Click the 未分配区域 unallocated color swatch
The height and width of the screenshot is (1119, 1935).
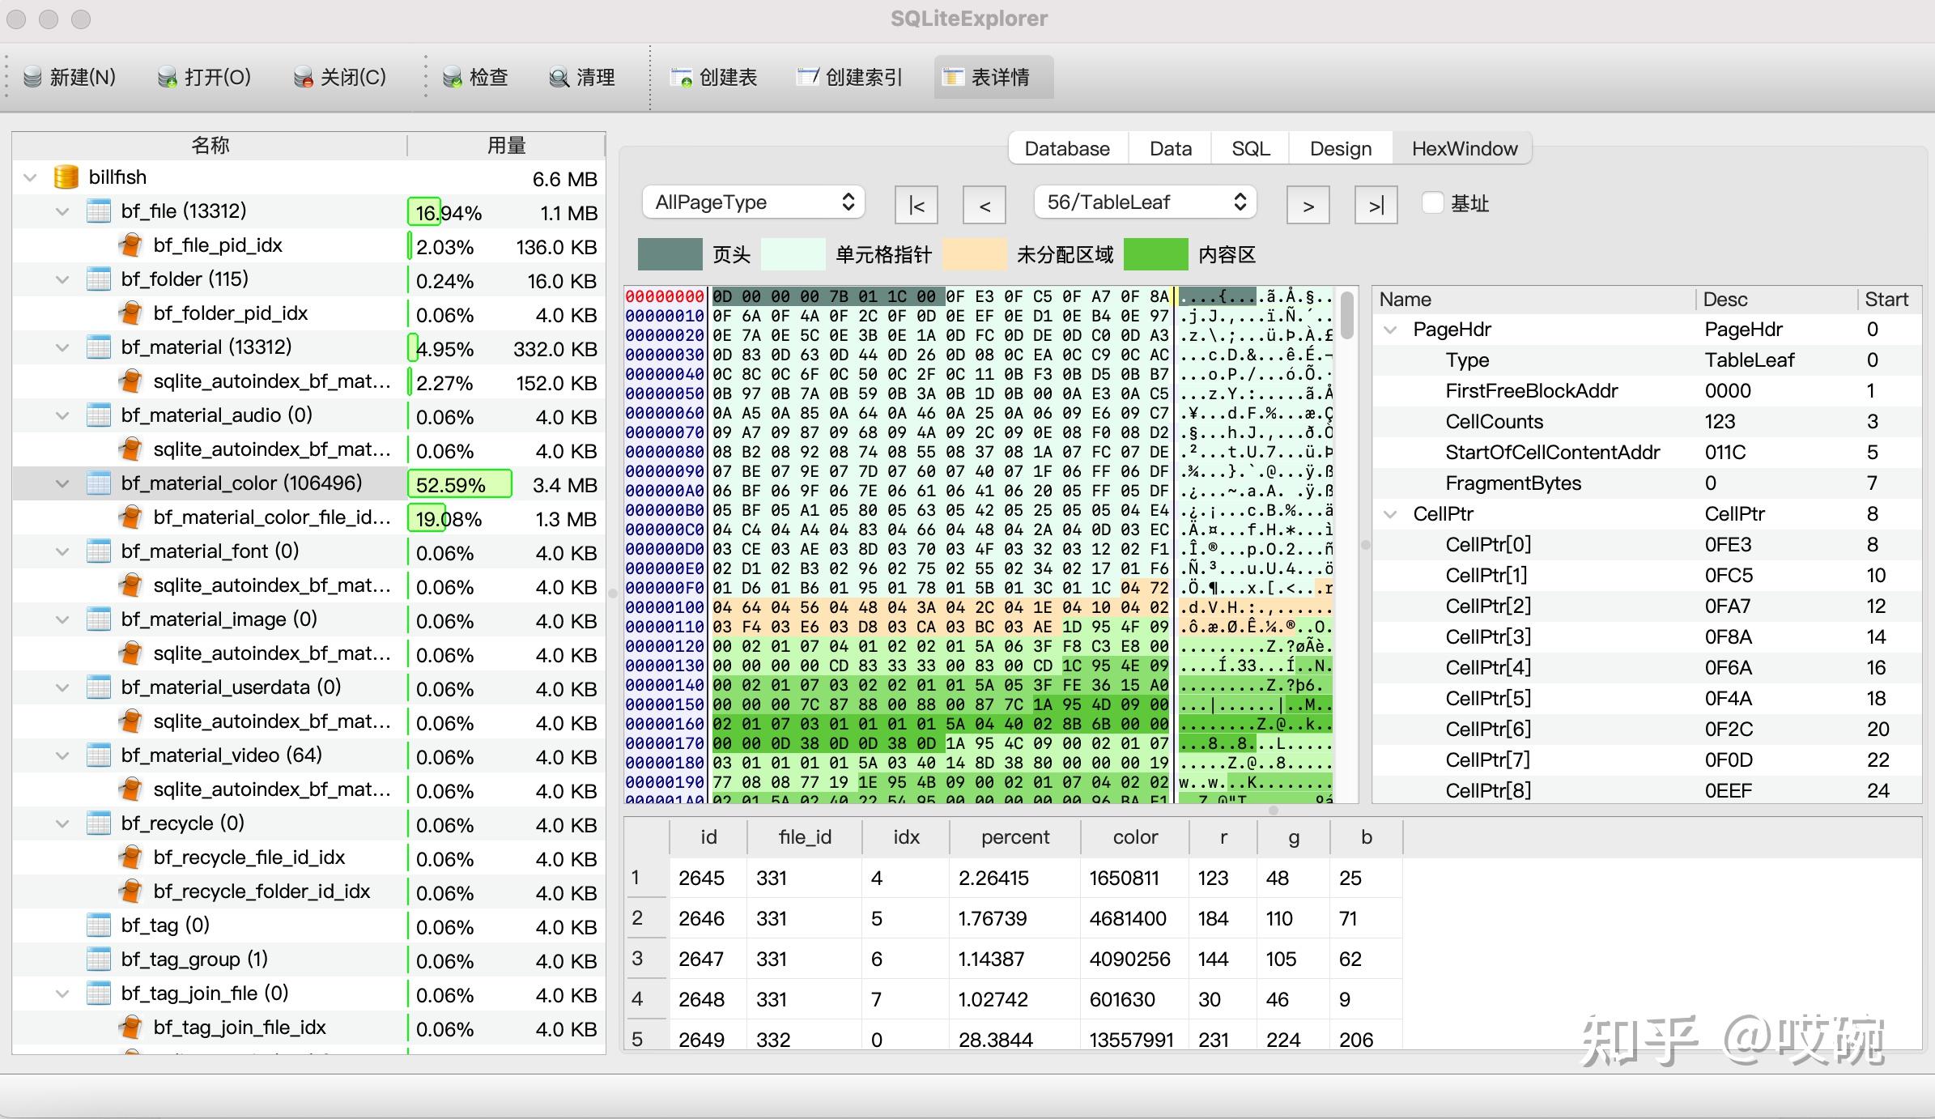(975, 254)
